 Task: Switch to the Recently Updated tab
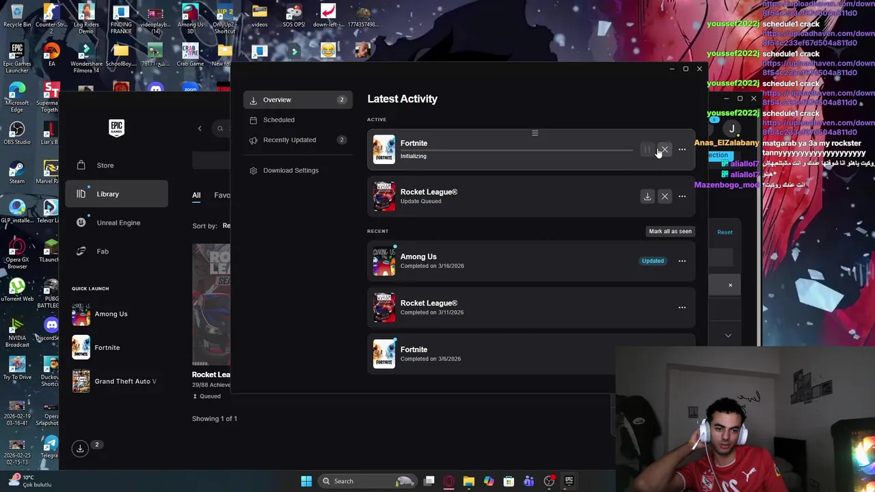[x=297, y=140]
